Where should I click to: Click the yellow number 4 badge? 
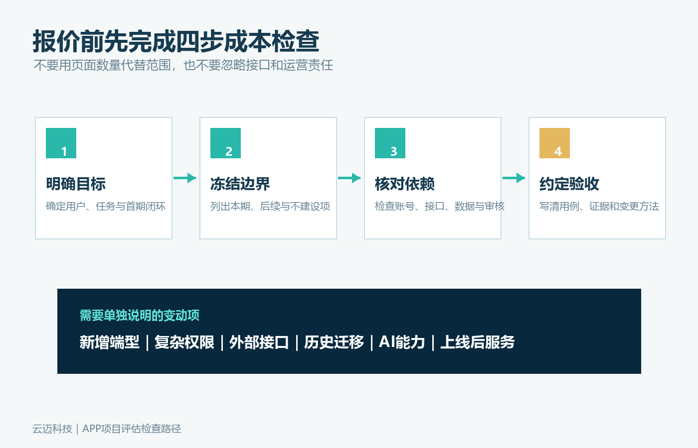pos(554,143)
